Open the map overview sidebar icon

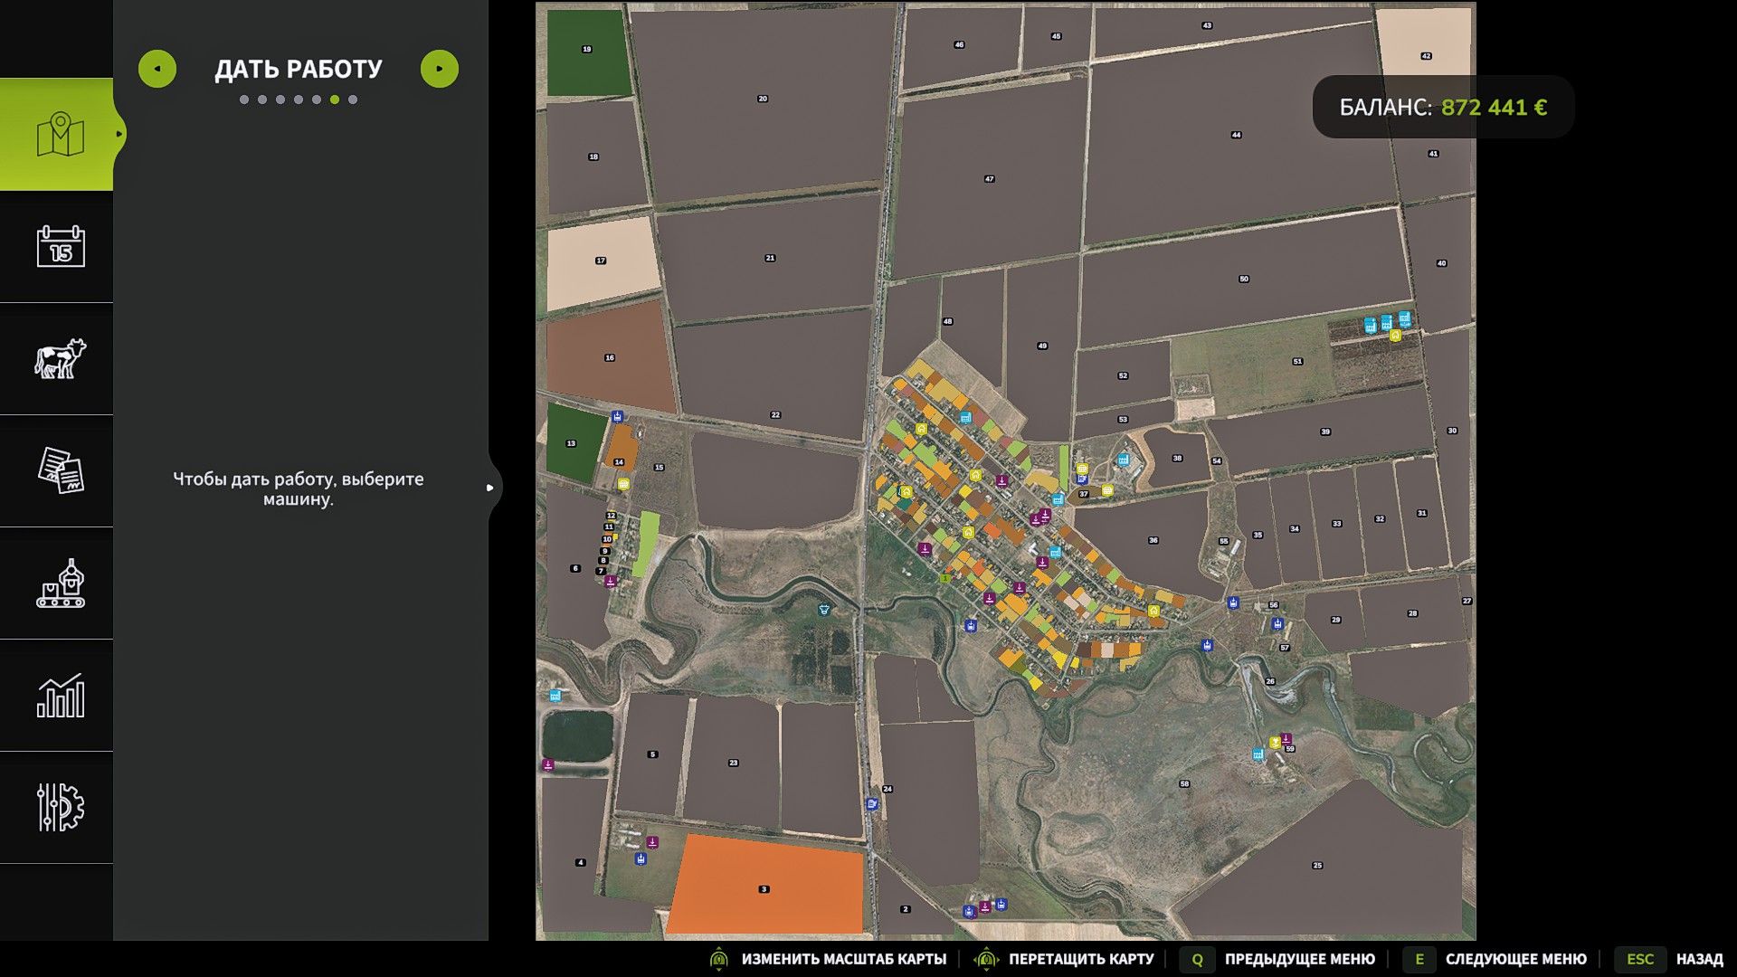pyautogui.click(x=60, y=134)
